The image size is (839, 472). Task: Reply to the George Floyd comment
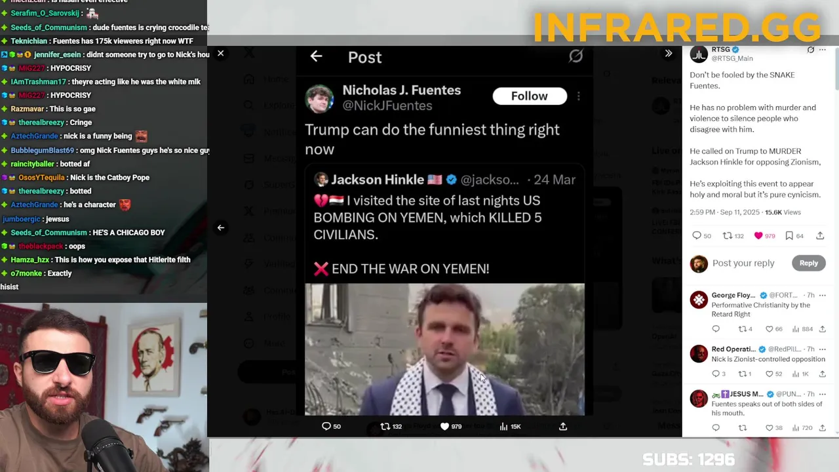pyautogui.click(x=716, y=329)
